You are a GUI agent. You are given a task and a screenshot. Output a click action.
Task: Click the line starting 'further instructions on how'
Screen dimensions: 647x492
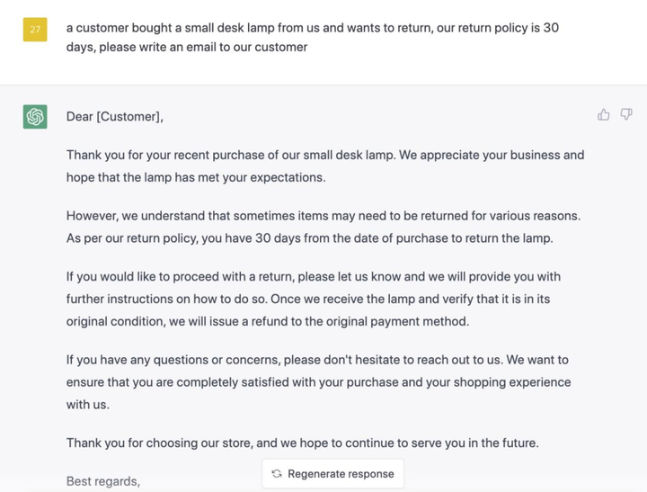(308, 299)
